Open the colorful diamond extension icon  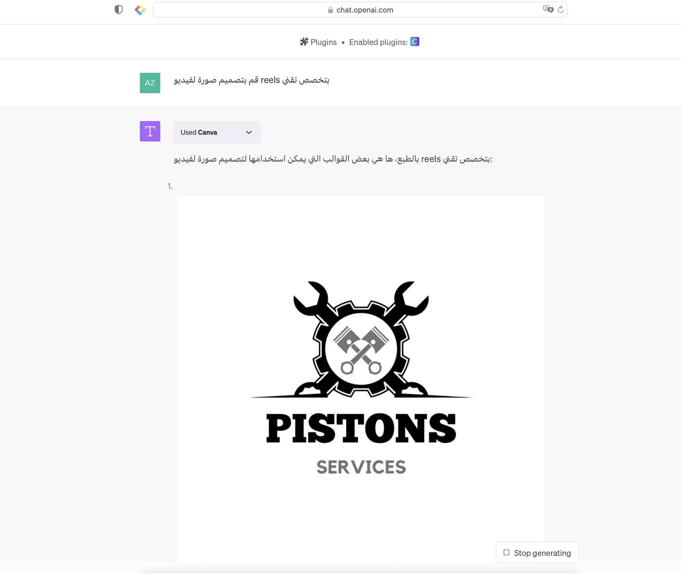[140, 10]
